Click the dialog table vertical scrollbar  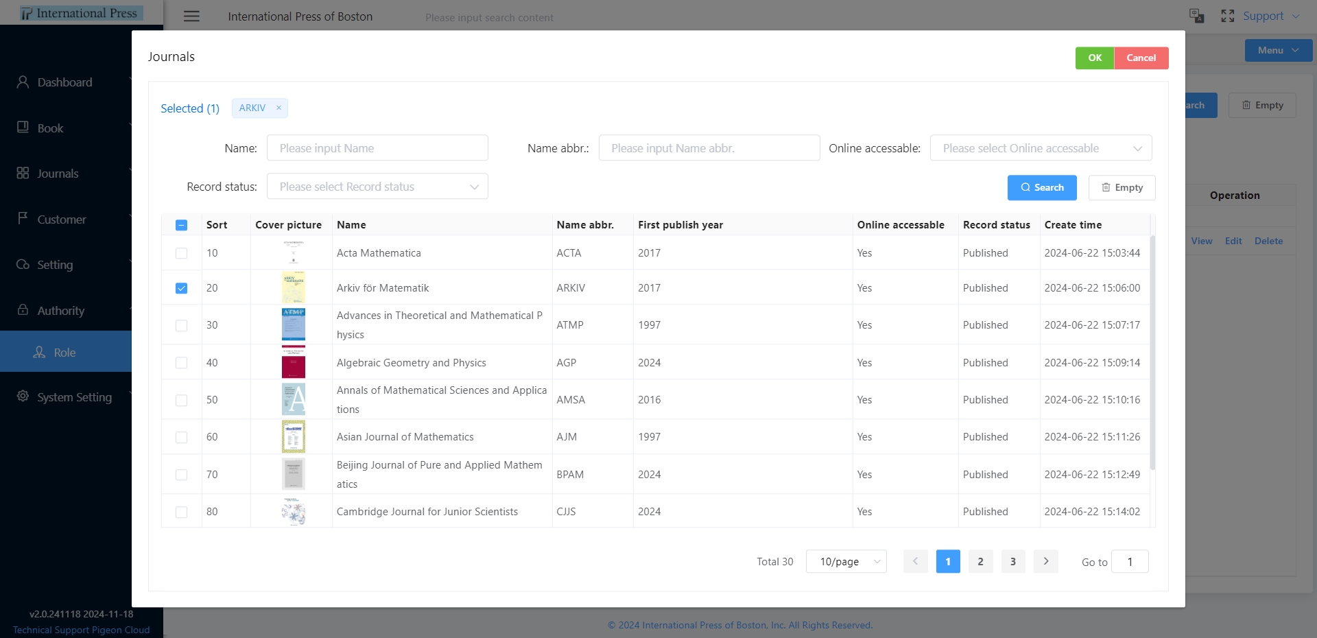[x=1152, y=352]
